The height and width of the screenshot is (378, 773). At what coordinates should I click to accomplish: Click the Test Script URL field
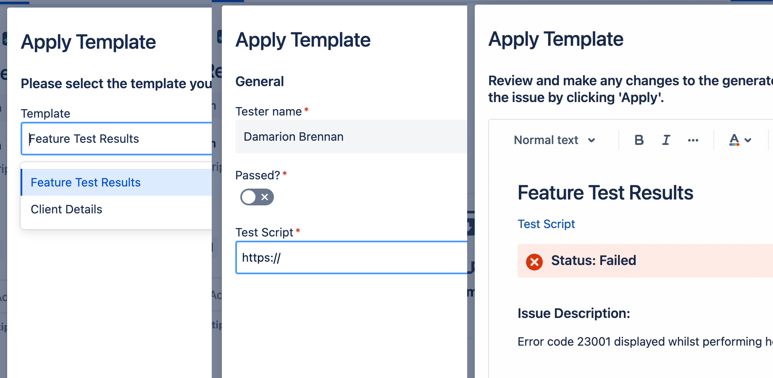pos(351,257)
